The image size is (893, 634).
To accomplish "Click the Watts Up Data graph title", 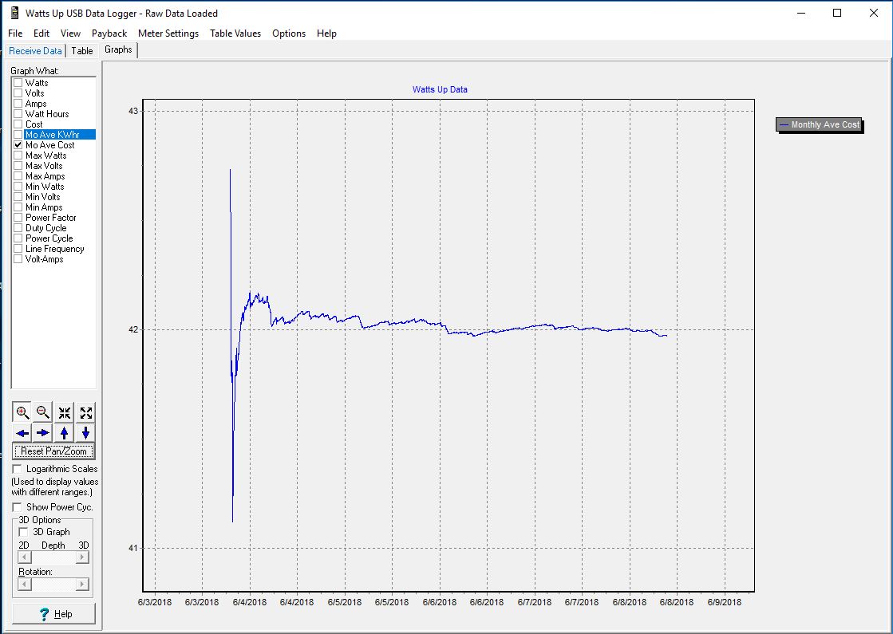I will click(440, 89).
